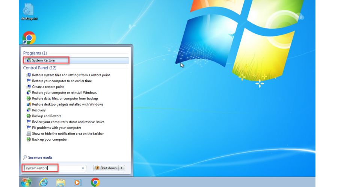Launch Chrome from the taskbar
This screenshot has height=187, width=338.
(x=95, y=182)
